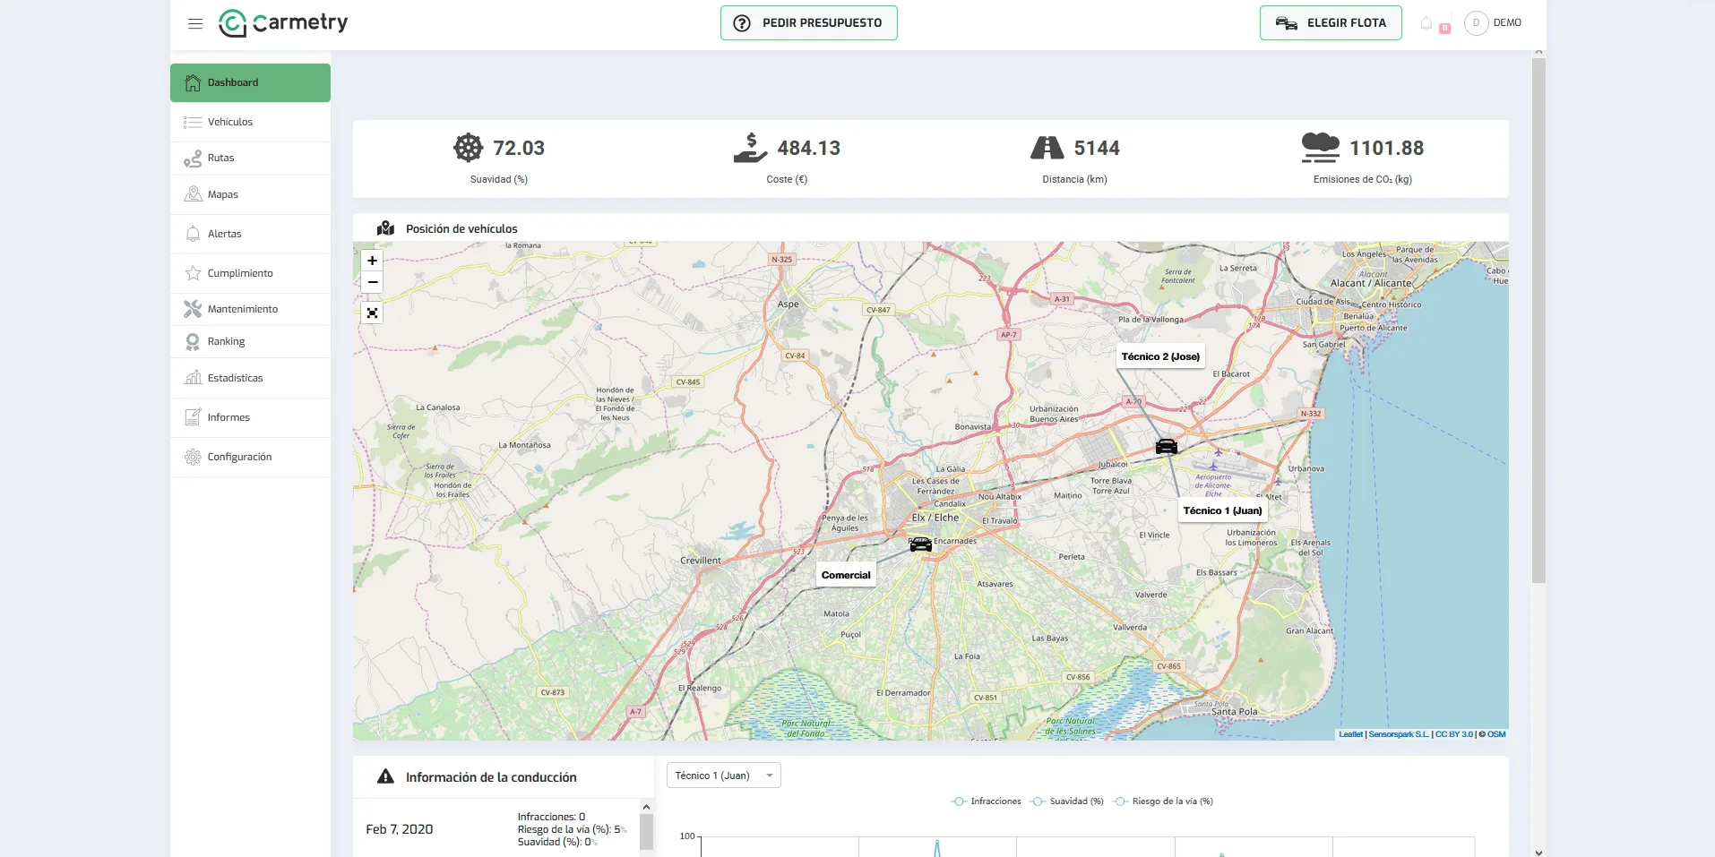Open the ELEGIR FLOTA fleet selector
This screenshot has width=1715, height=857.
coord(1331,23)
